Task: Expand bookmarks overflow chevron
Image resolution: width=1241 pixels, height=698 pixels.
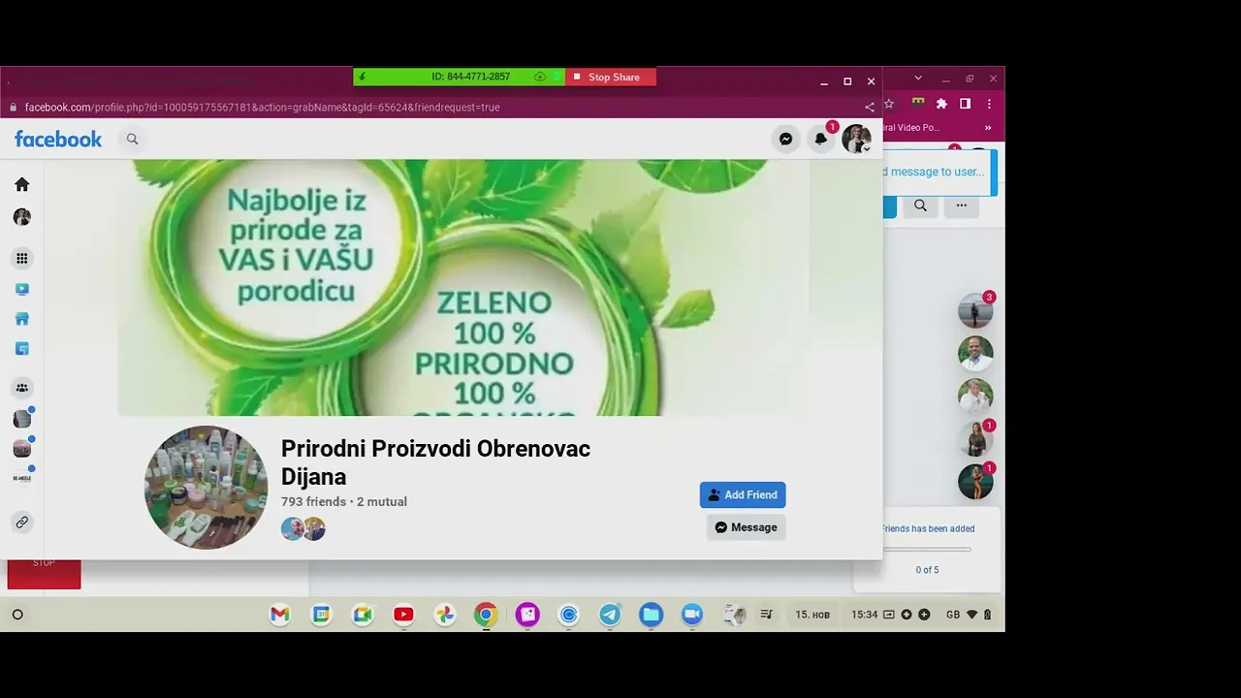Action: tap(988, 127)
